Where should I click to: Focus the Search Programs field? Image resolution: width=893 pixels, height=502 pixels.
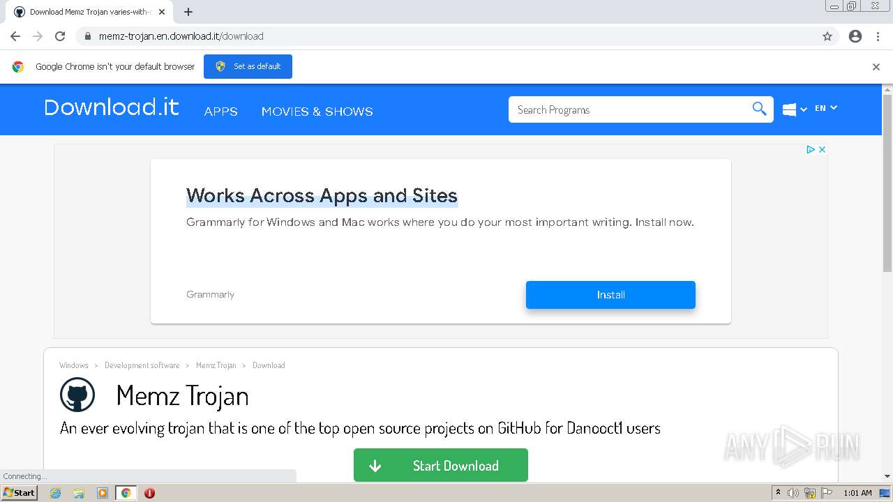click(x=631, y=109)
